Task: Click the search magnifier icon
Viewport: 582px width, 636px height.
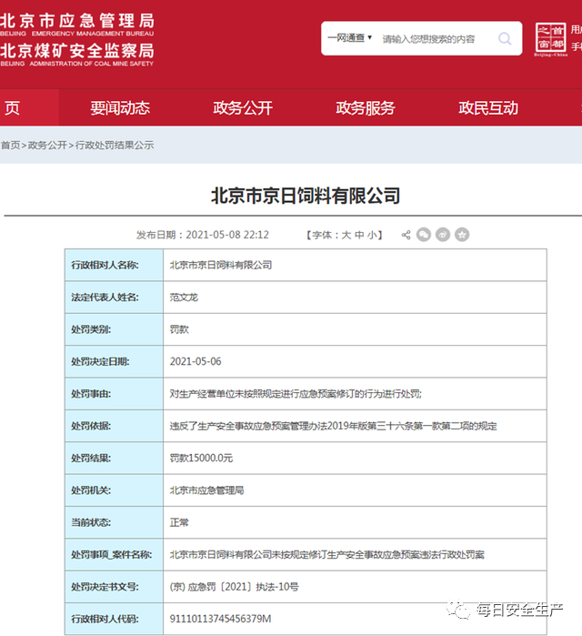Action: coord(505,38)
